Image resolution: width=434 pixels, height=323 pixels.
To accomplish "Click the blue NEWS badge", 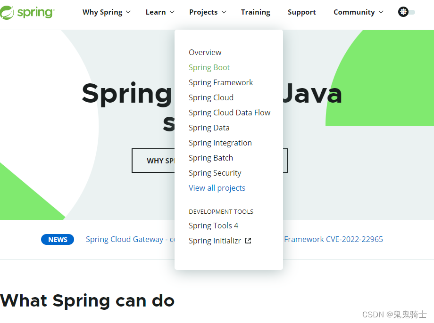I will [58, 239].
